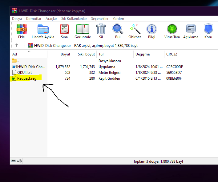Open the Komutlar menu
218x182 pixels.
tap(34, 19)
